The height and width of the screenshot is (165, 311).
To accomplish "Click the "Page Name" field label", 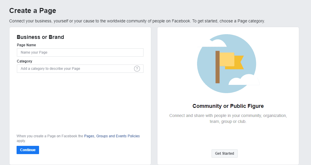I will (x=26, y=45).
